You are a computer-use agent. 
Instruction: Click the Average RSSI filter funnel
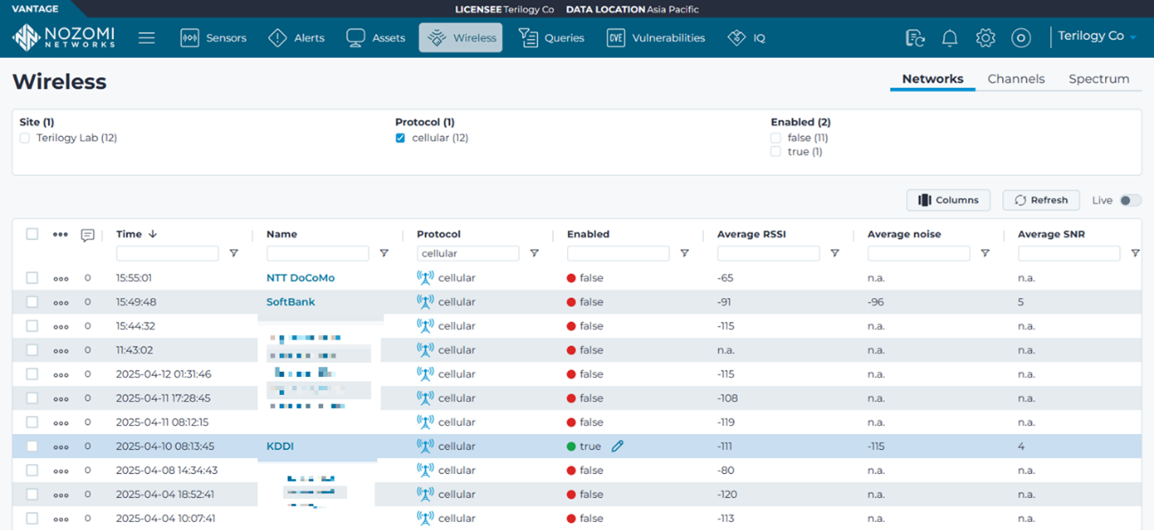click(835, 253)
